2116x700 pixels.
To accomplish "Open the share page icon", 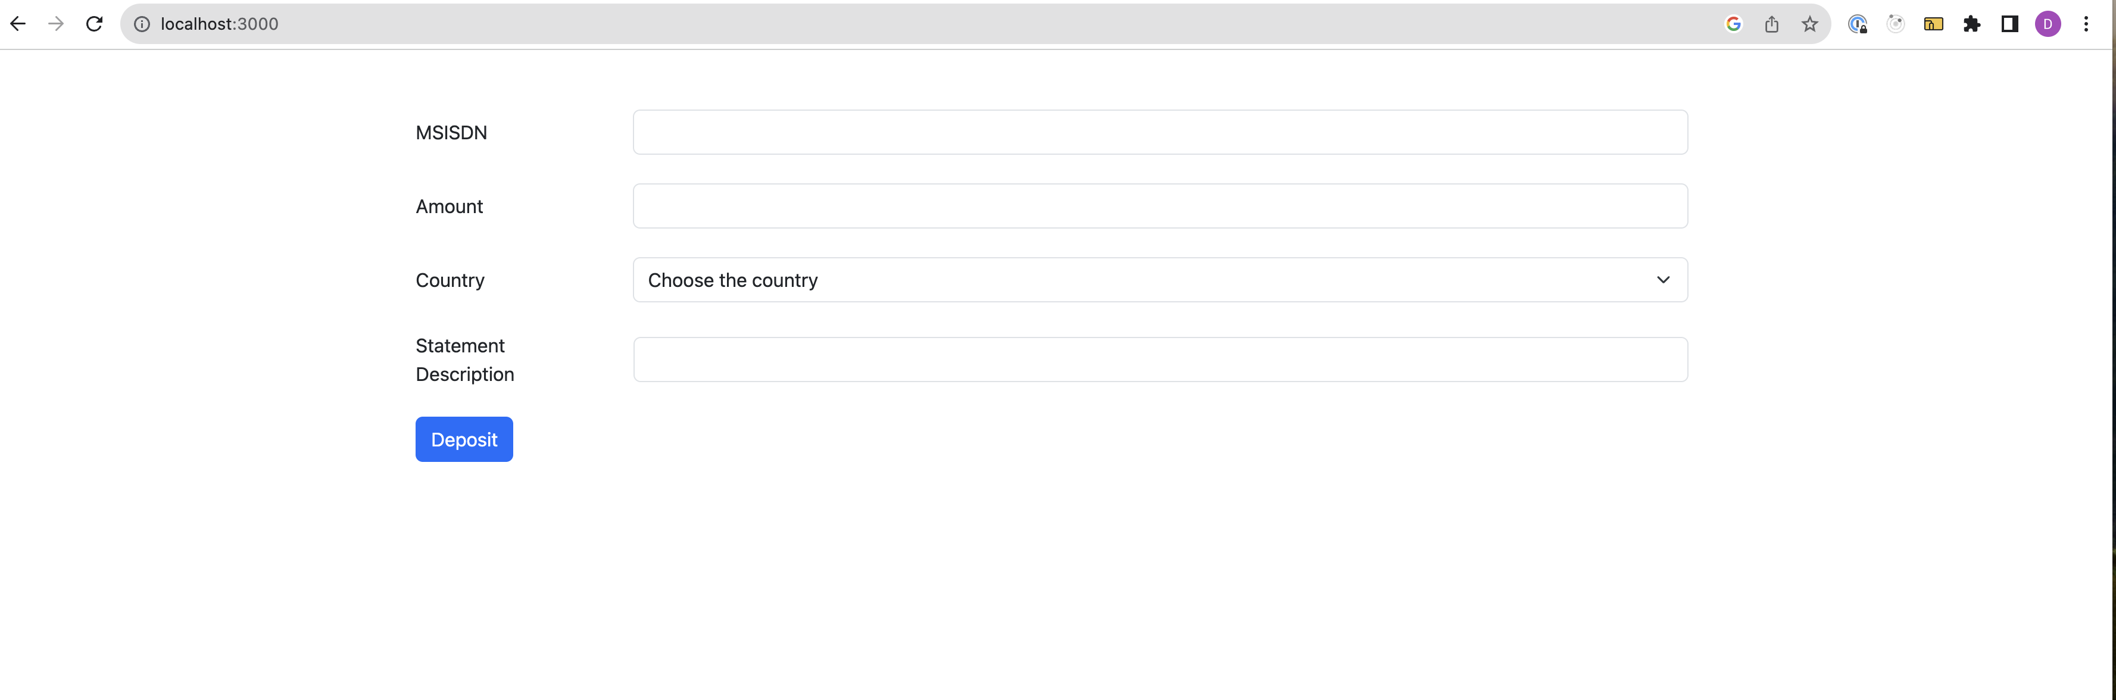I will click(x=1772, y=24).
